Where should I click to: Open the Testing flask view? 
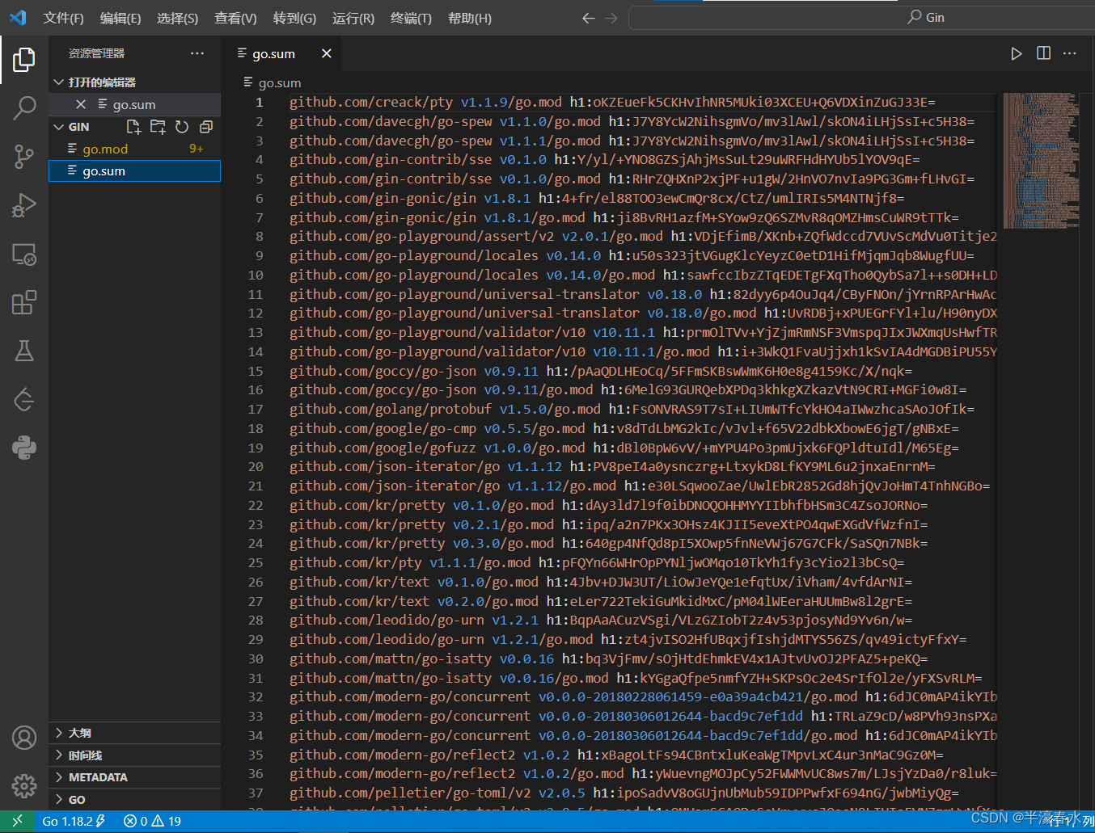click(24, 351)
